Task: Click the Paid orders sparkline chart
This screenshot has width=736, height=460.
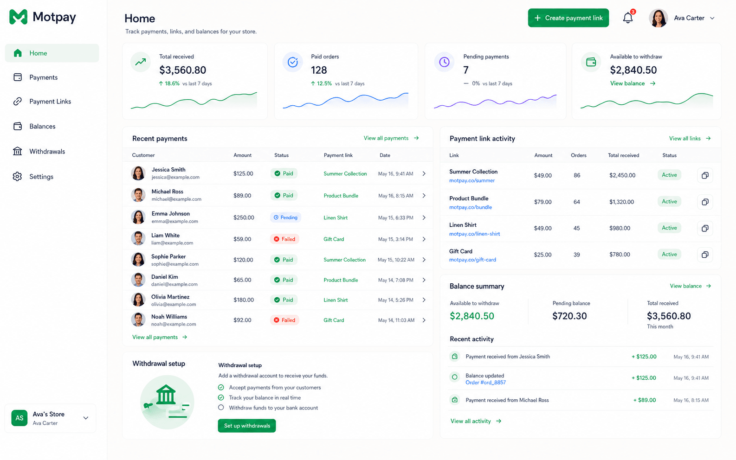Action: (346, 100)
